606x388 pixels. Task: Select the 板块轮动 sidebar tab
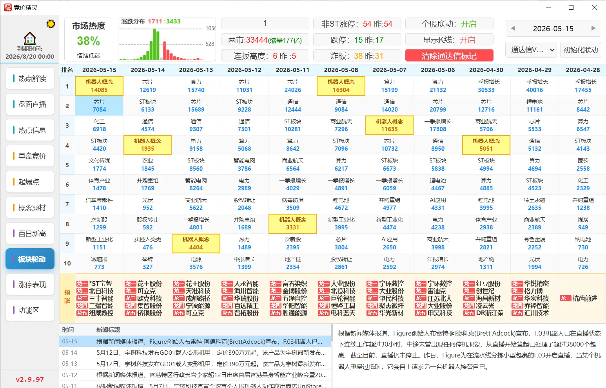[30, 259]
